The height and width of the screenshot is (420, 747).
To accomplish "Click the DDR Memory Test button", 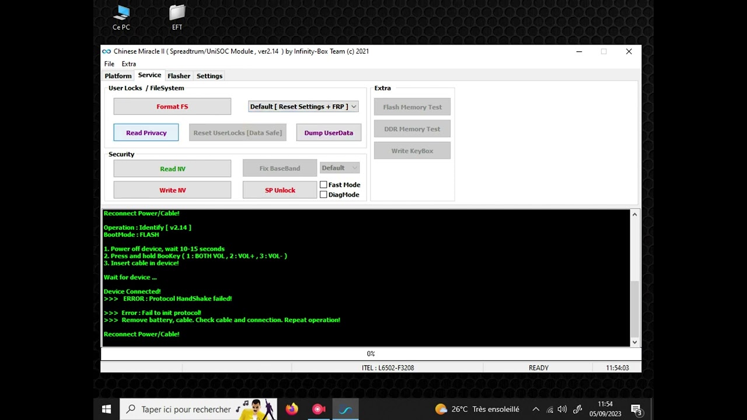I will coord(412,129).
